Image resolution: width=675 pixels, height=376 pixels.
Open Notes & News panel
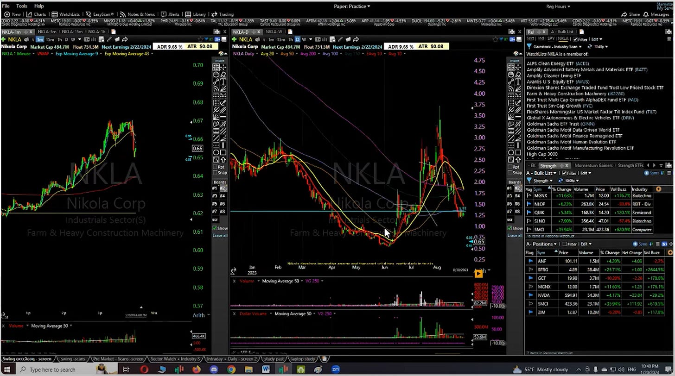(138, 14)
